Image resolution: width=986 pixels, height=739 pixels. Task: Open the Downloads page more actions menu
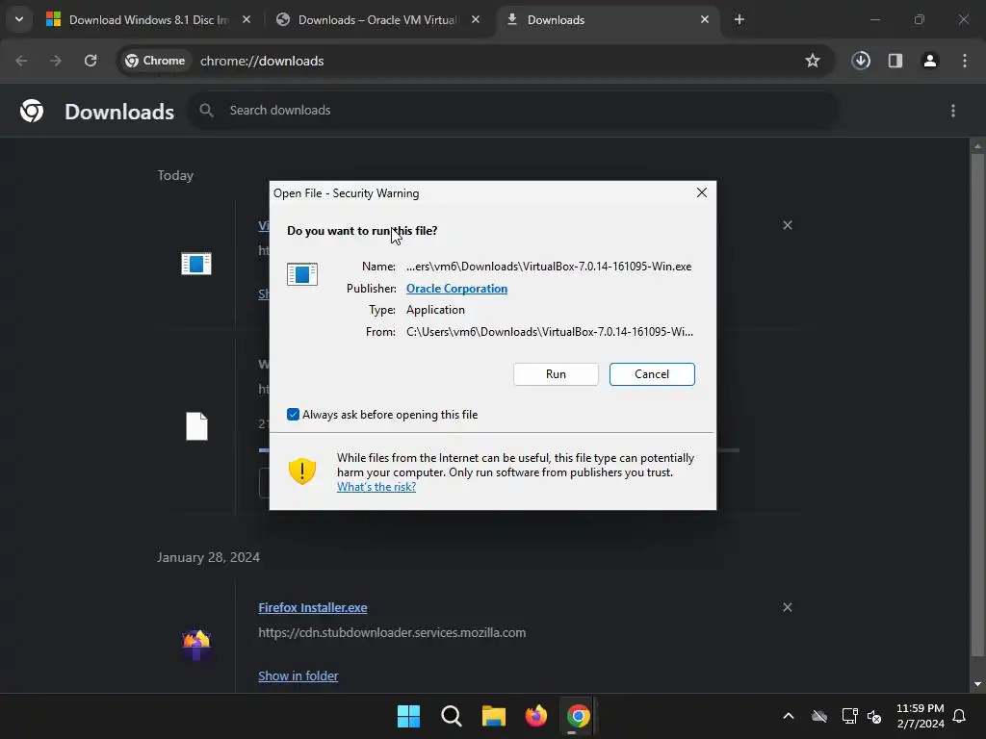click(x=953, y=111)
